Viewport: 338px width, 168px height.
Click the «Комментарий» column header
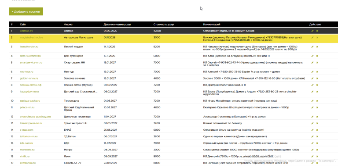[x=212, y=25]
